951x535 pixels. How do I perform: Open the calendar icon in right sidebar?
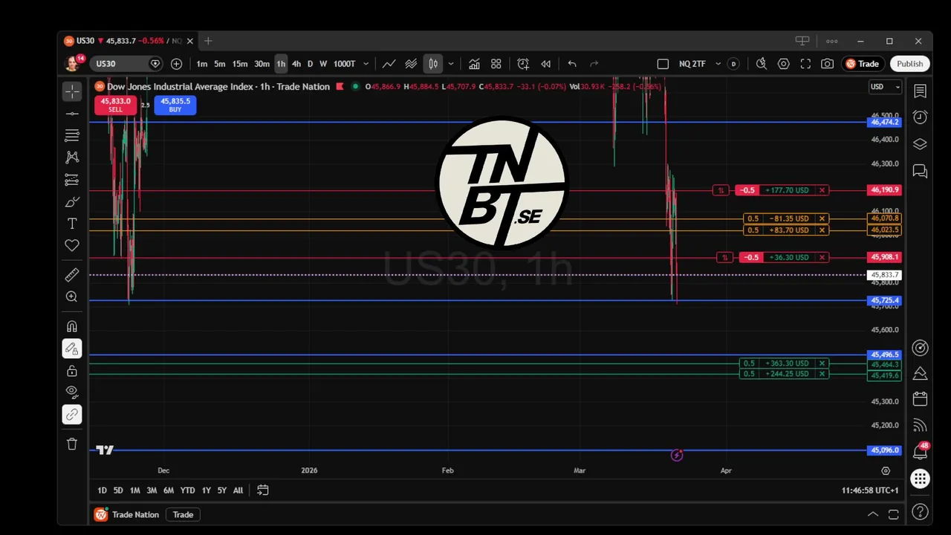(x=920, y=399)
